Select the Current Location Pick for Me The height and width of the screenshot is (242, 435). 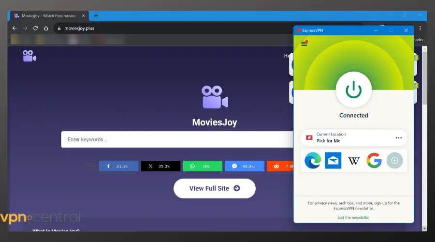[x=353, y=137]
